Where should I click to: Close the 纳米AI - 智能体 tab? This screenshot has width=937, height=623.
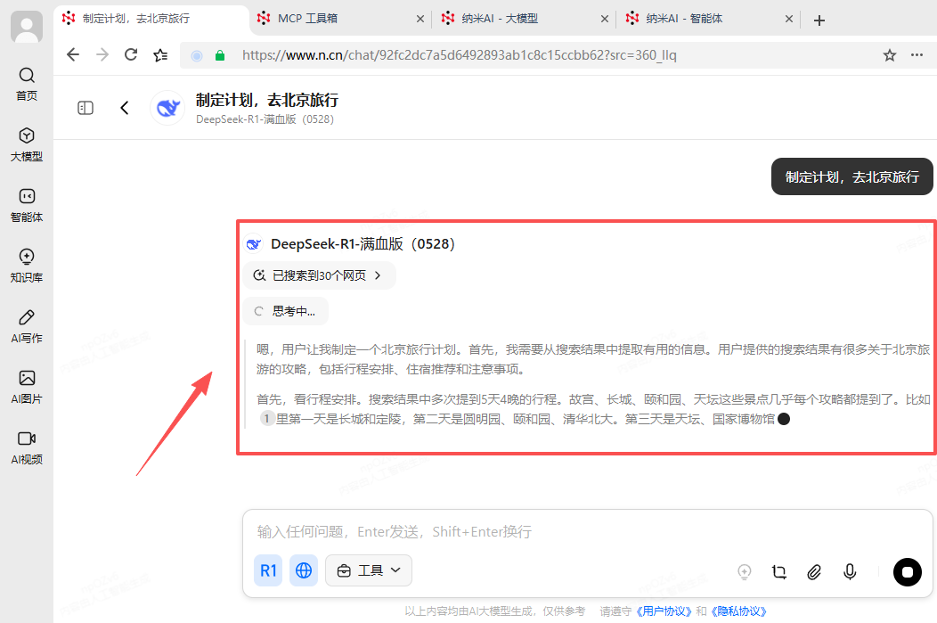789,19
